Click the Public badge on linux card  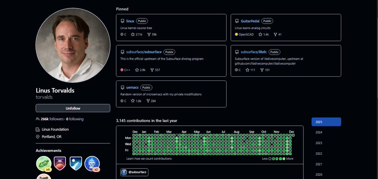tap(142, 21)
